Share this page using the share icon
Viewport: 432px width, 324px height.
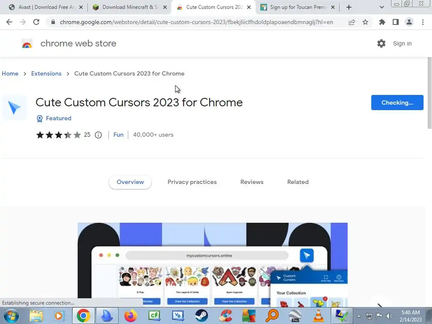(352, 22)
